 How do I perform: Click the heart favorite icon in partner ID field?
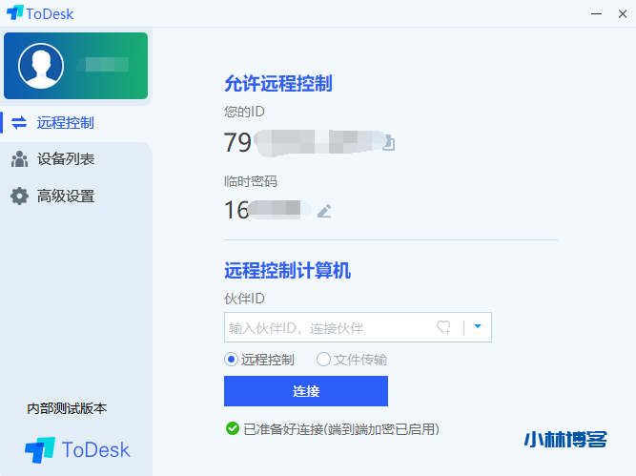click(443, 327)
